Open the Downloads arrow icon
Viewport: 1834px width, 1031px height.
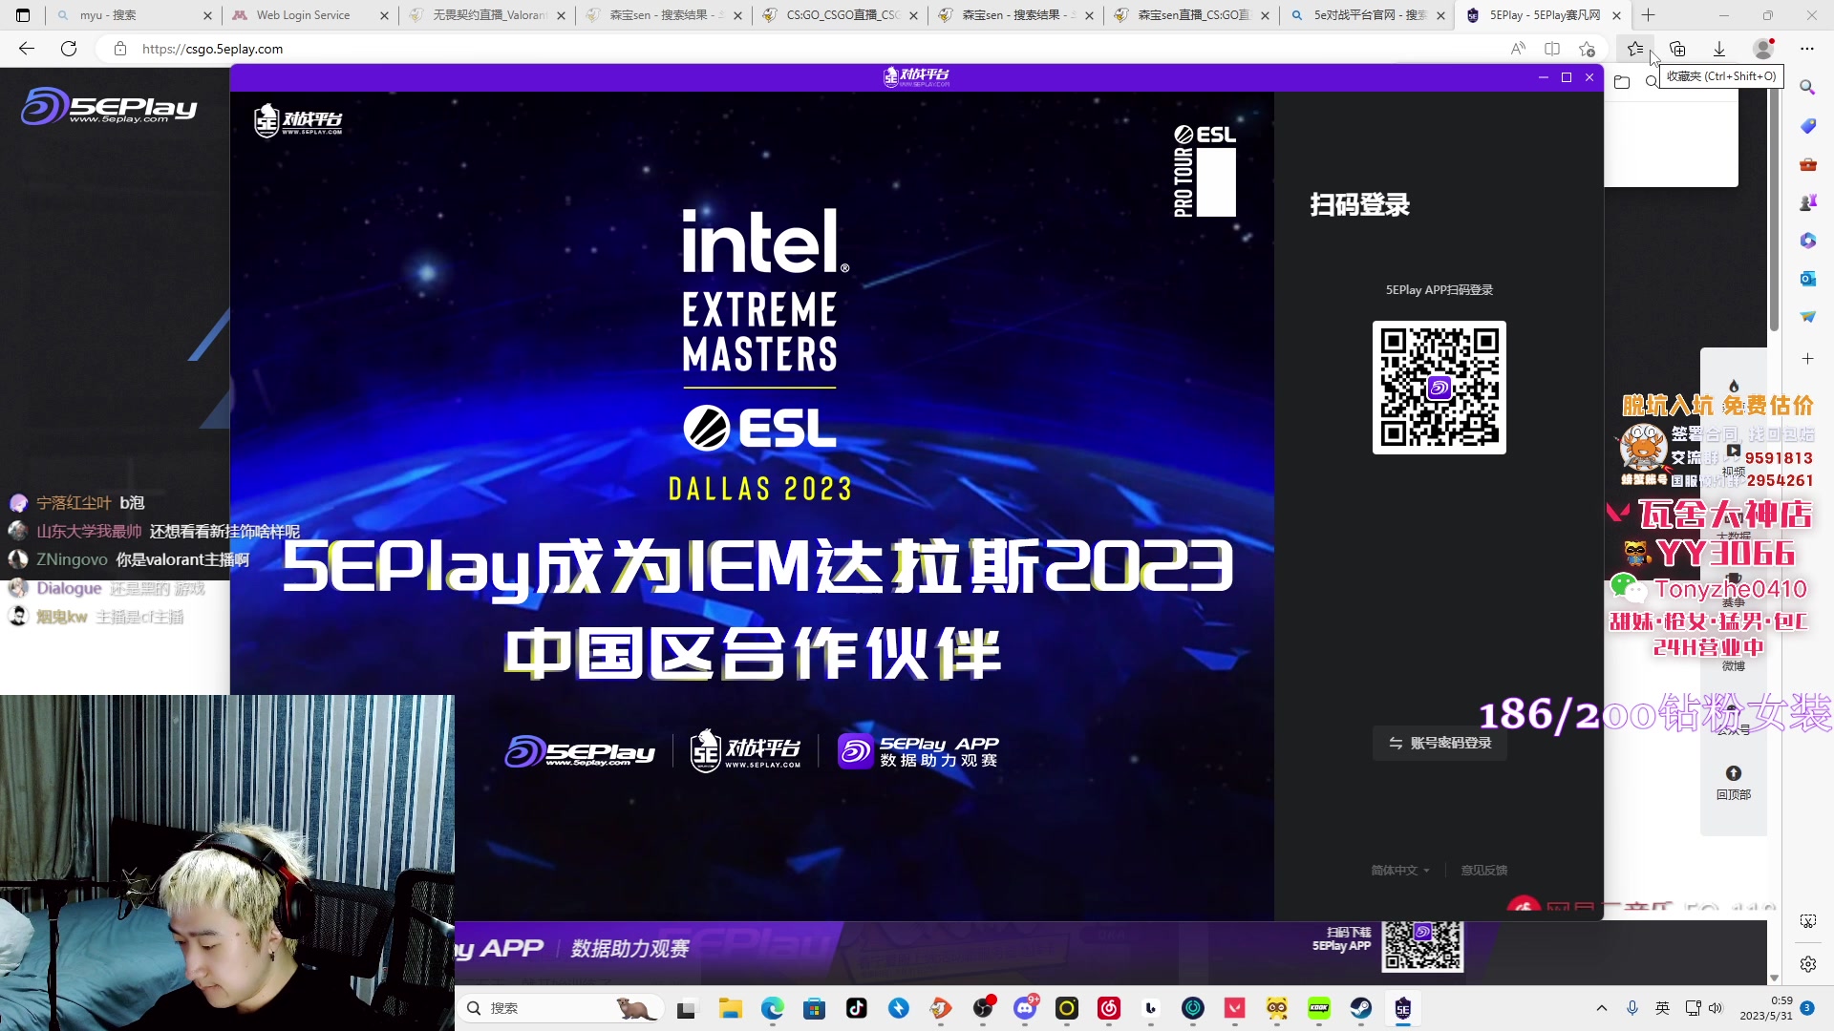[x=1719, y=49]
